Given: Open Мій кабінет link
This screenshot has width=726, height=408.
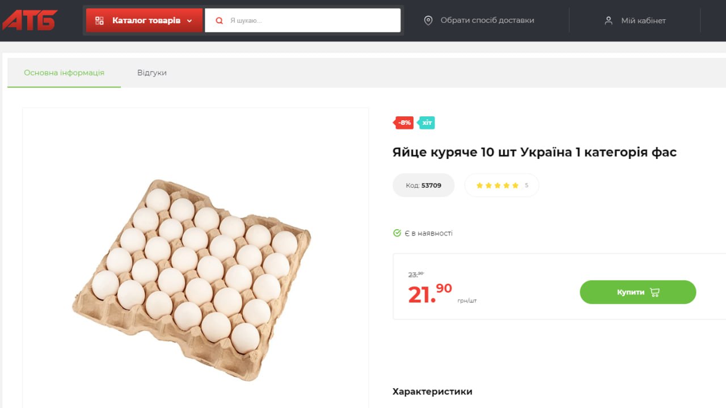Looking at the screenshot, I should (x=643, y=20).
